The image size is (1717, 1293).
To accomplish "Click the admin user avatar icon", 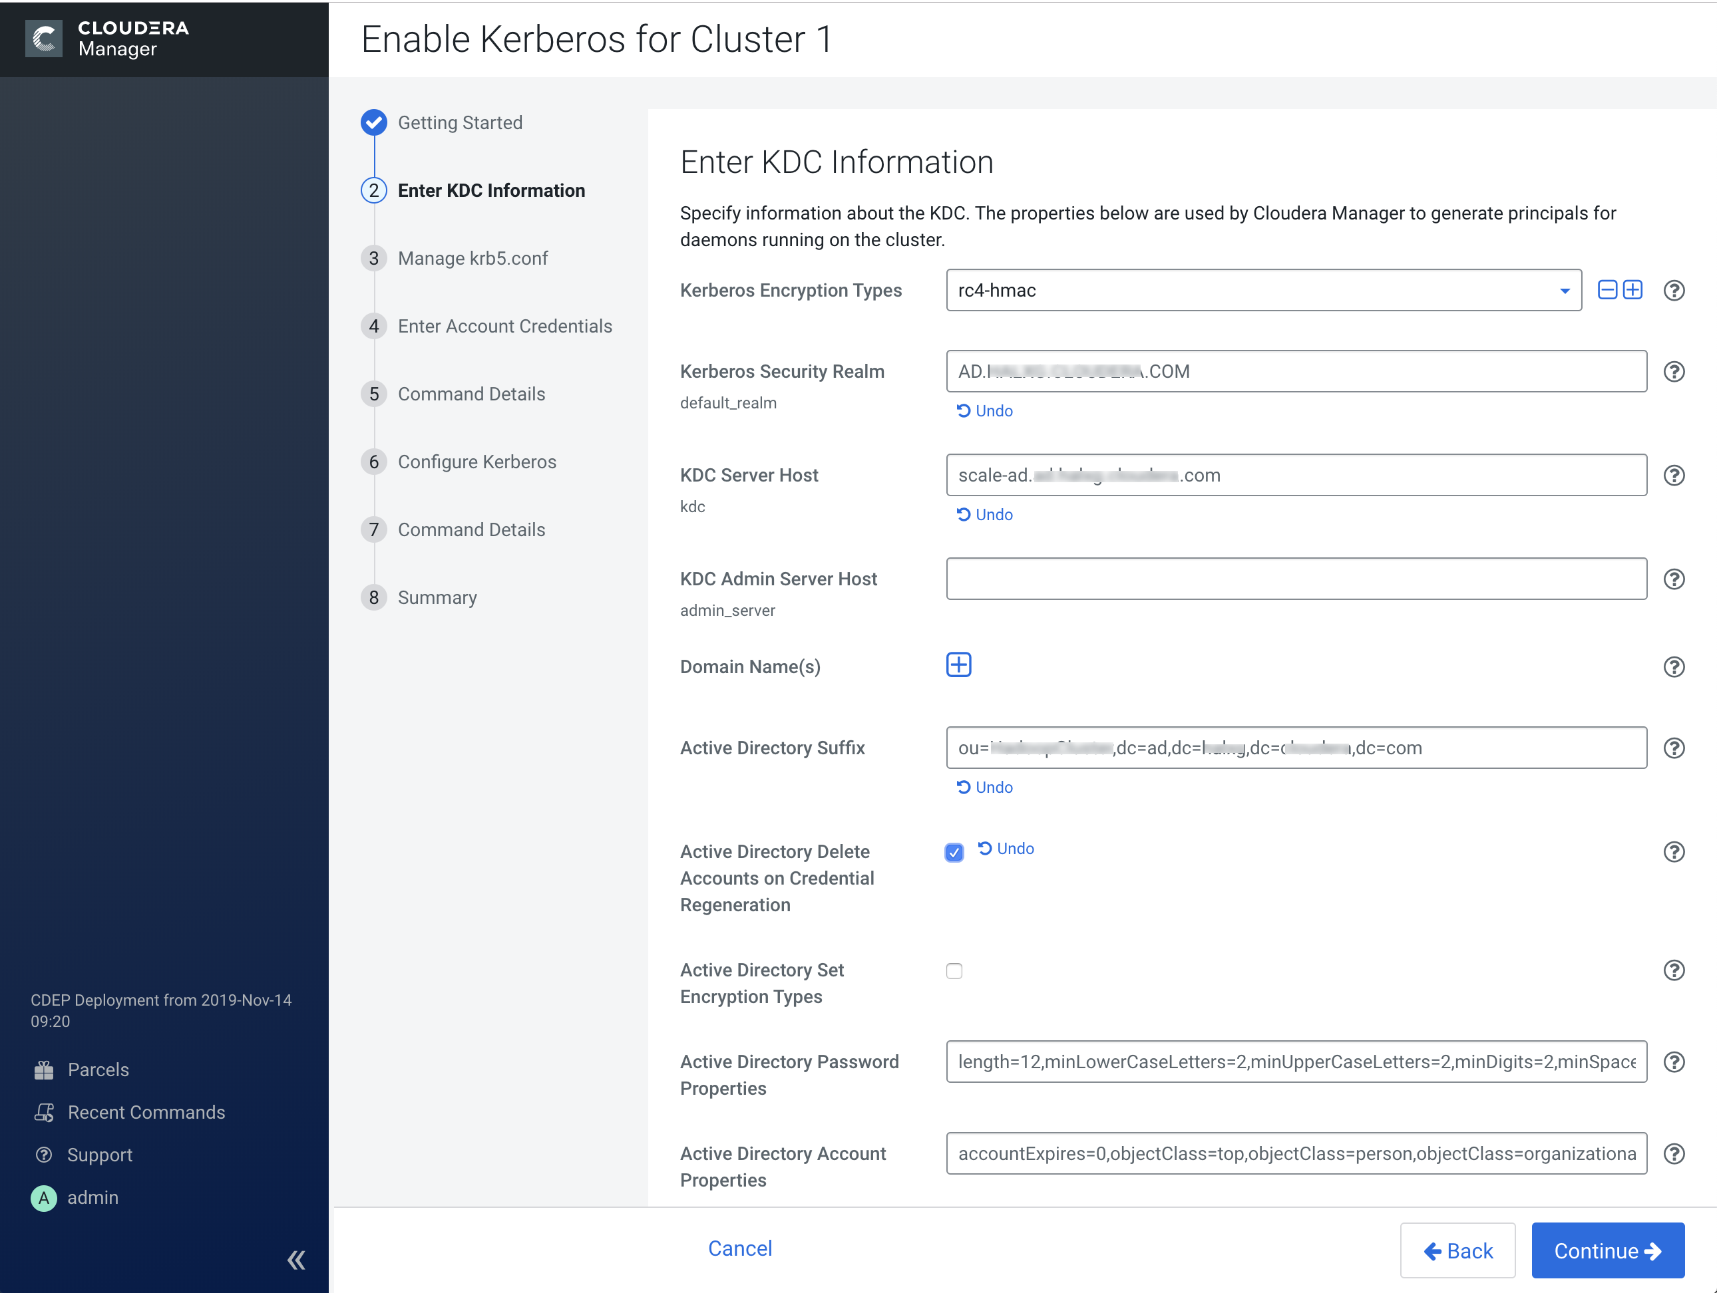I will [x=43, y=1198].
